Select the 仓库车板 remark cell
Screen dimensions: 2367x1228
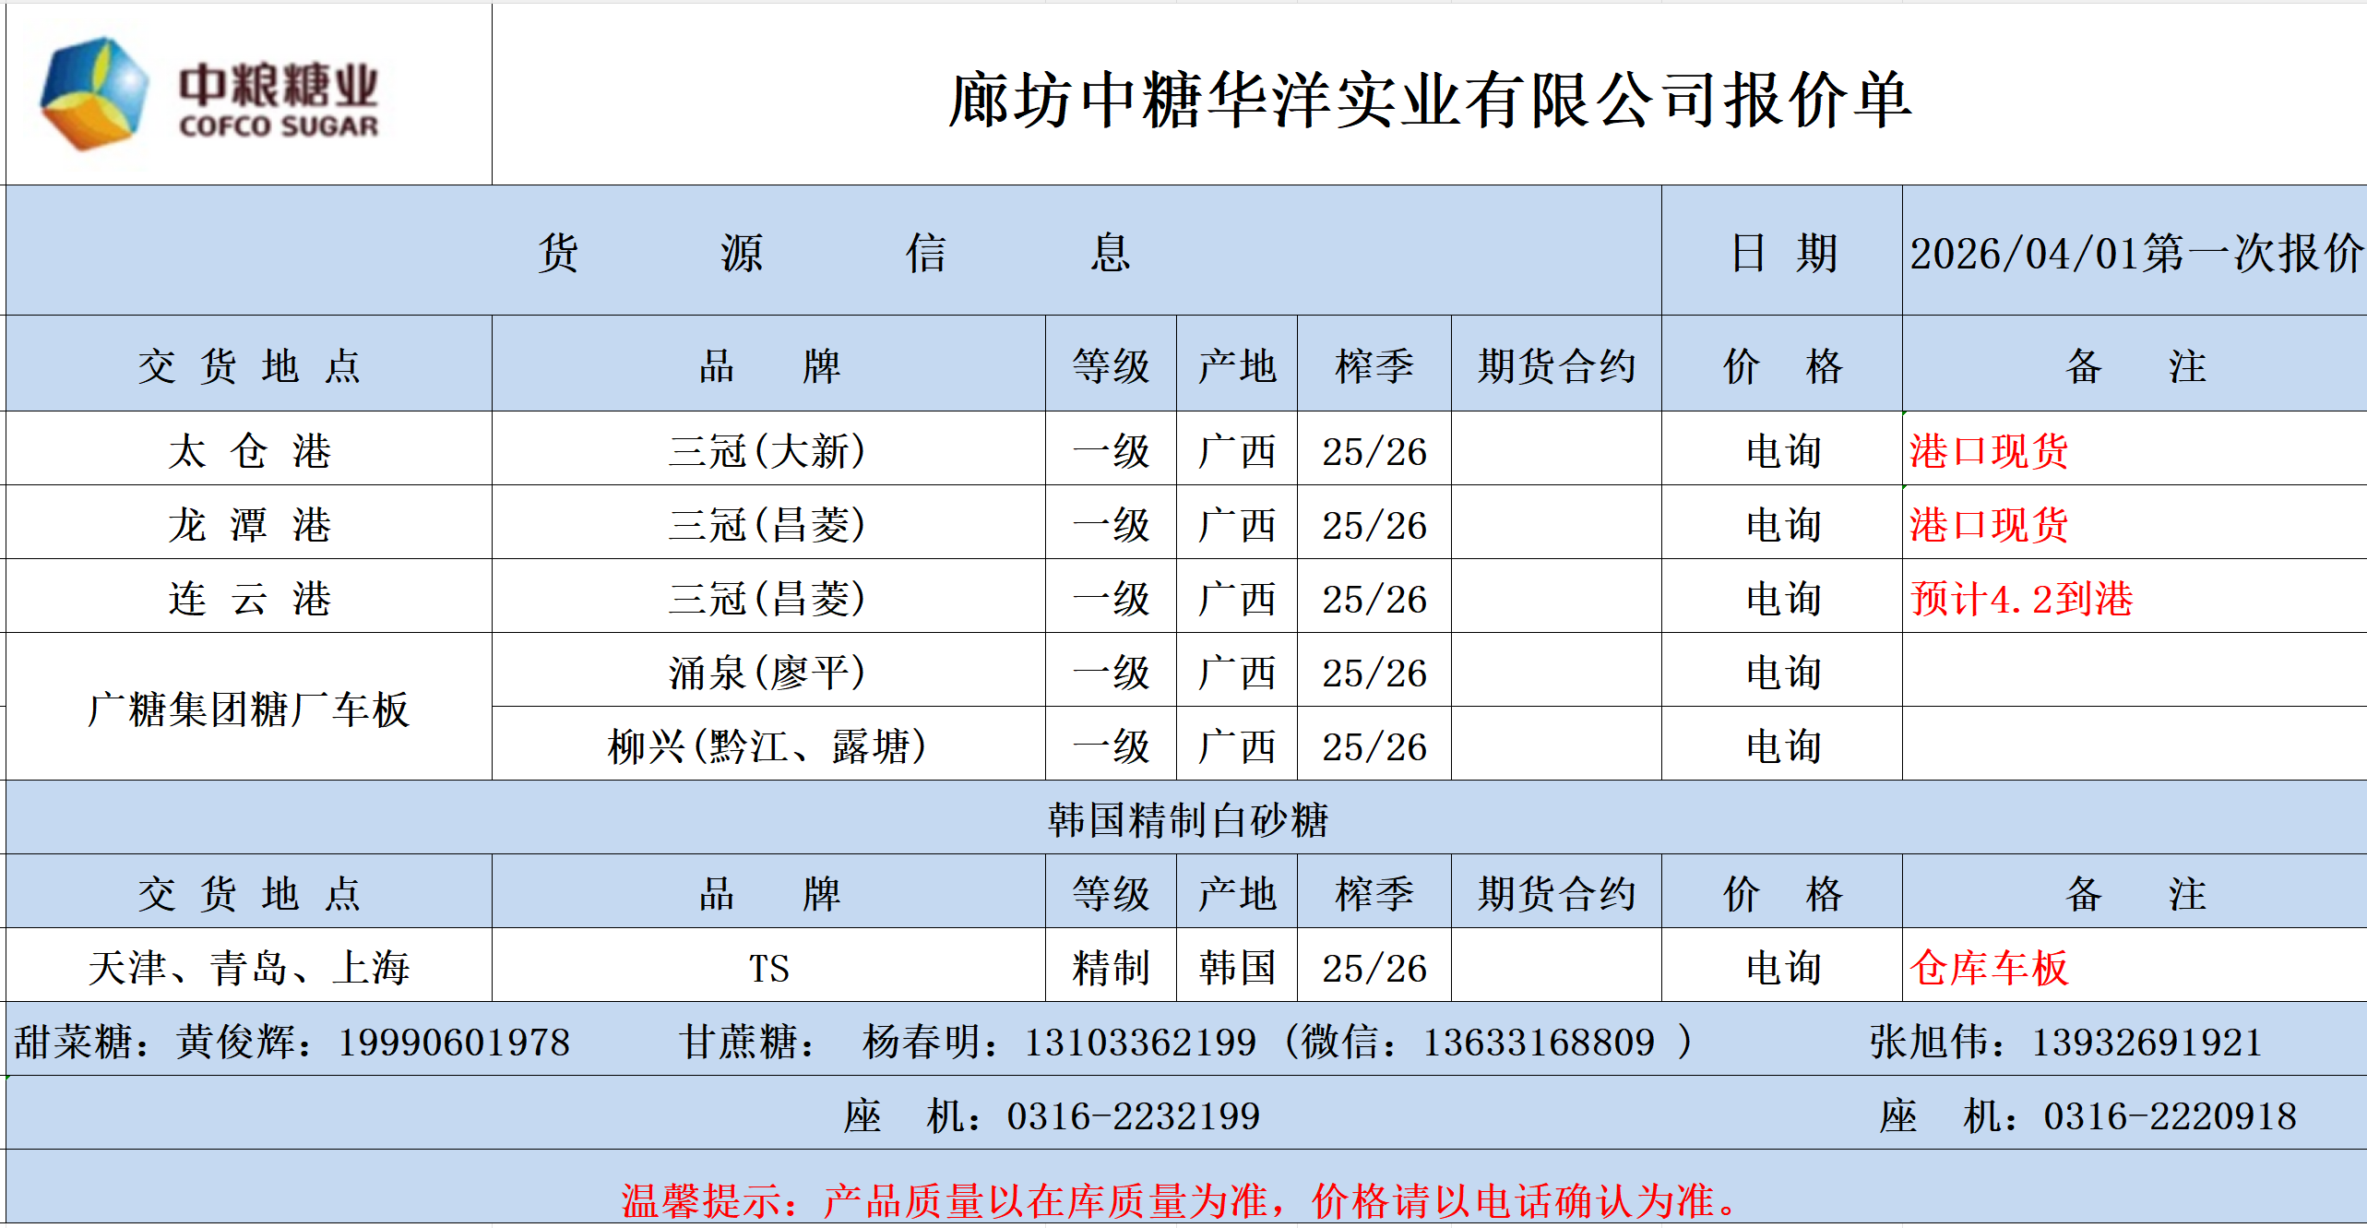click(2135, 966)
